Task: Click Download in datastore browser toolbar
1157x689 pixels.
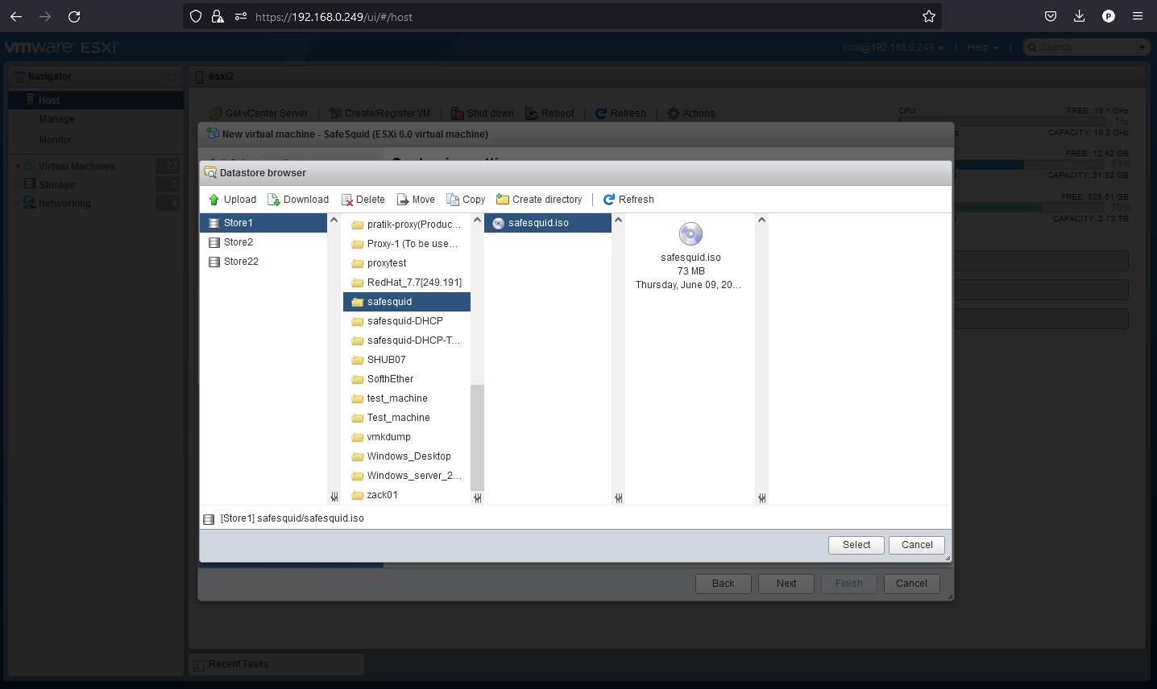Action: tap(298, 200)
